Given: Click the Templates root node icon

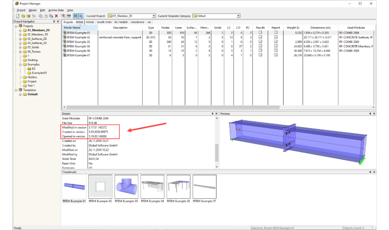Looking at the screenshot, I should point(20,90).
